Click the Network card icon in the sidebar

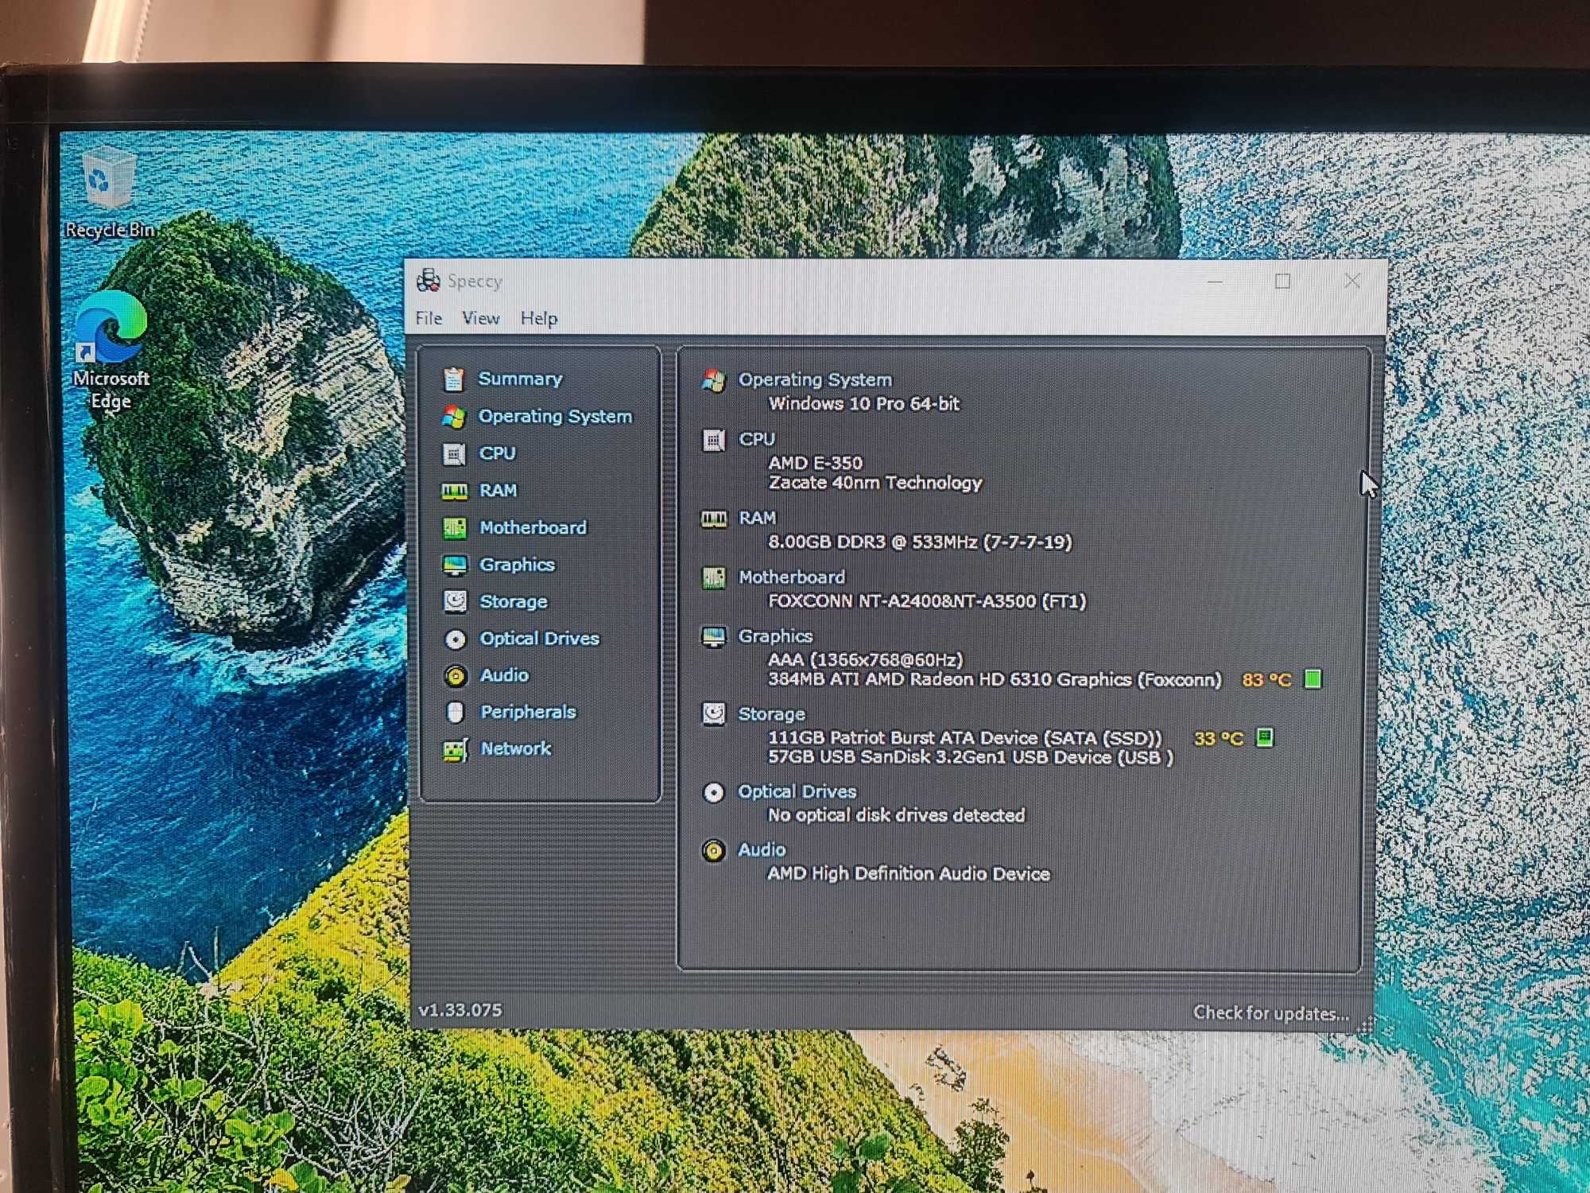pos(455,749)
